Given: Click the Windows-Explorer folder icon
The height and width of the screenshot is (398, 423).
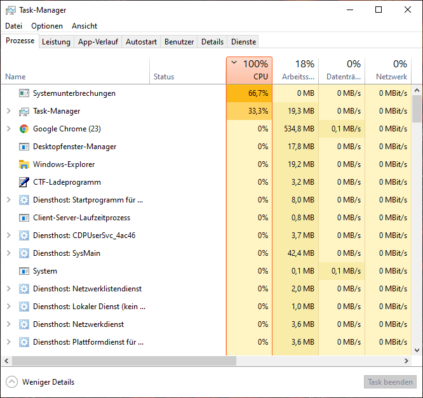Looking at the screenshot, I should 24,164.
